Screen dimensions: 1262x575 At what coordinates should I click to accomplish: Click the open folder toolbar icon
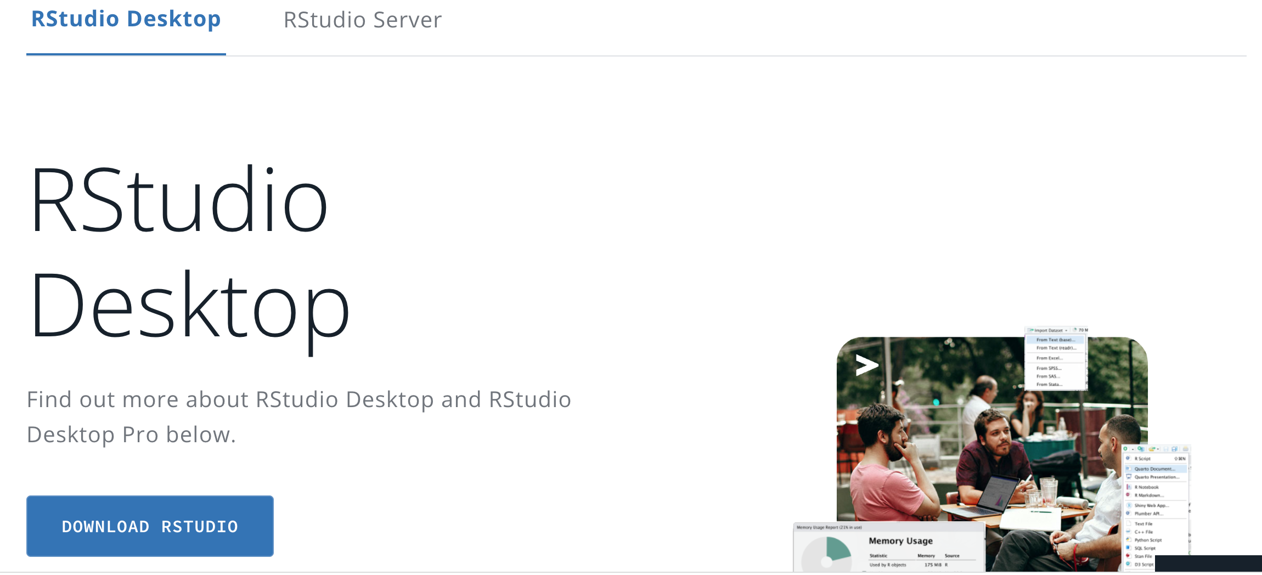point(1151,449)
